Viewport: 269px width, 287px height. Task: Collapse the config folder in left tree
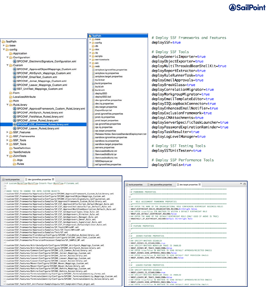pyautogui.click(x=4, y=50)
